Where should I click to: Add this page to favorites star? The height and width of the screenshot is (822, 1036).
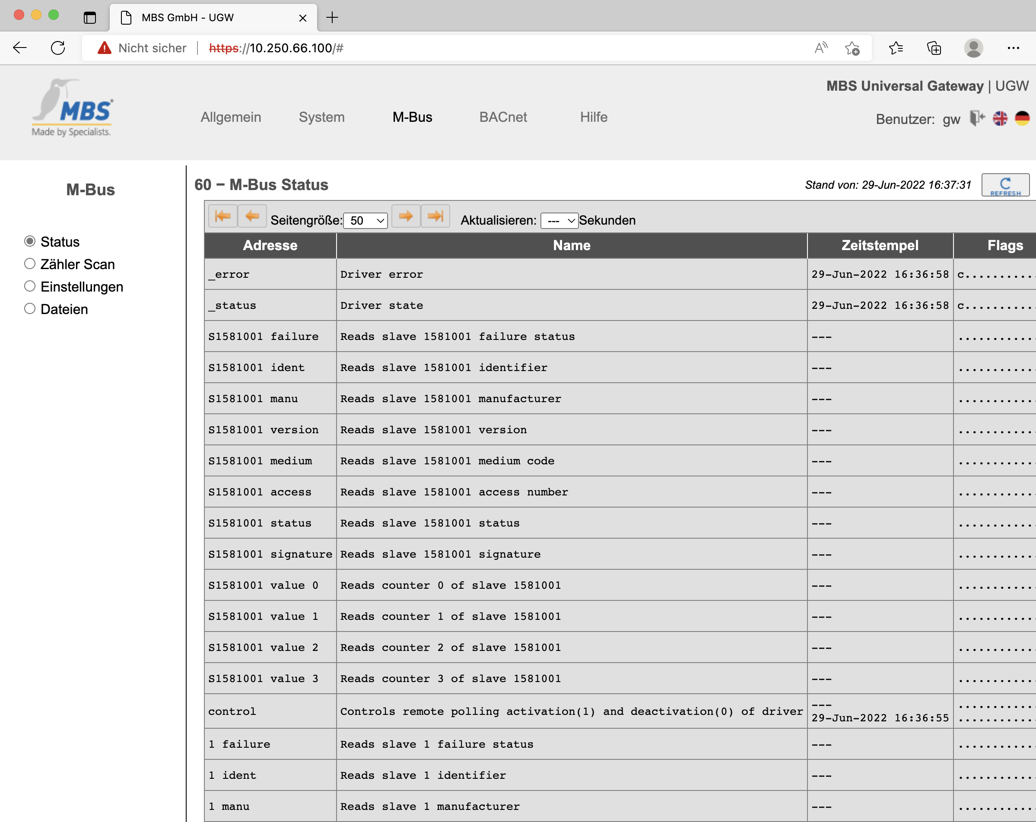[852, 48]
